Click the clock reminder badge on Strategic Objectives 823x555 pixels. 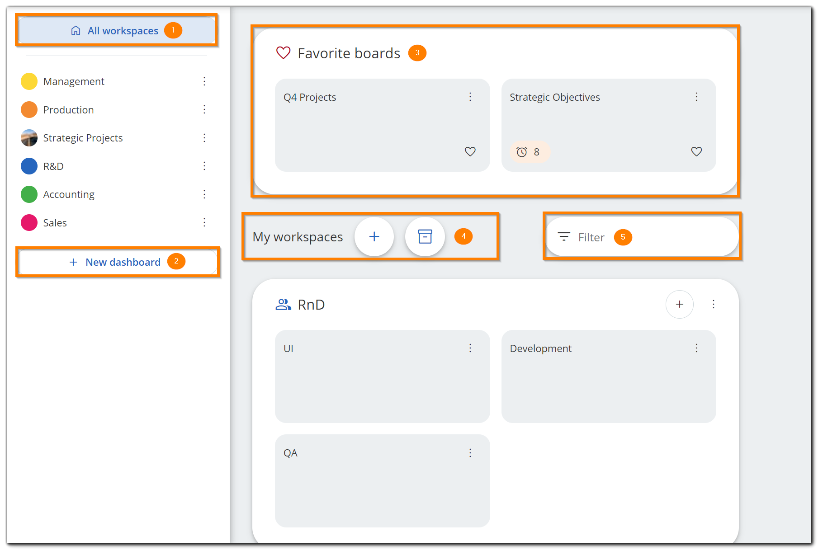click(530, 152)
